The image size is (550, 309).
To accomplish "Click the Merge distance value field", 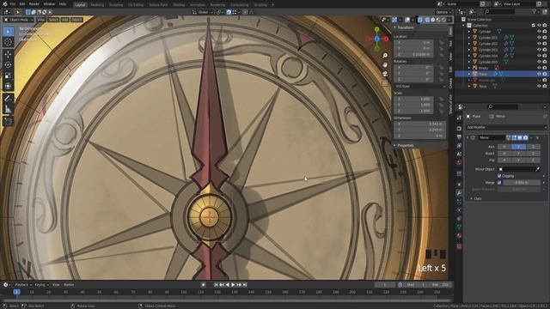I will 522,183.
